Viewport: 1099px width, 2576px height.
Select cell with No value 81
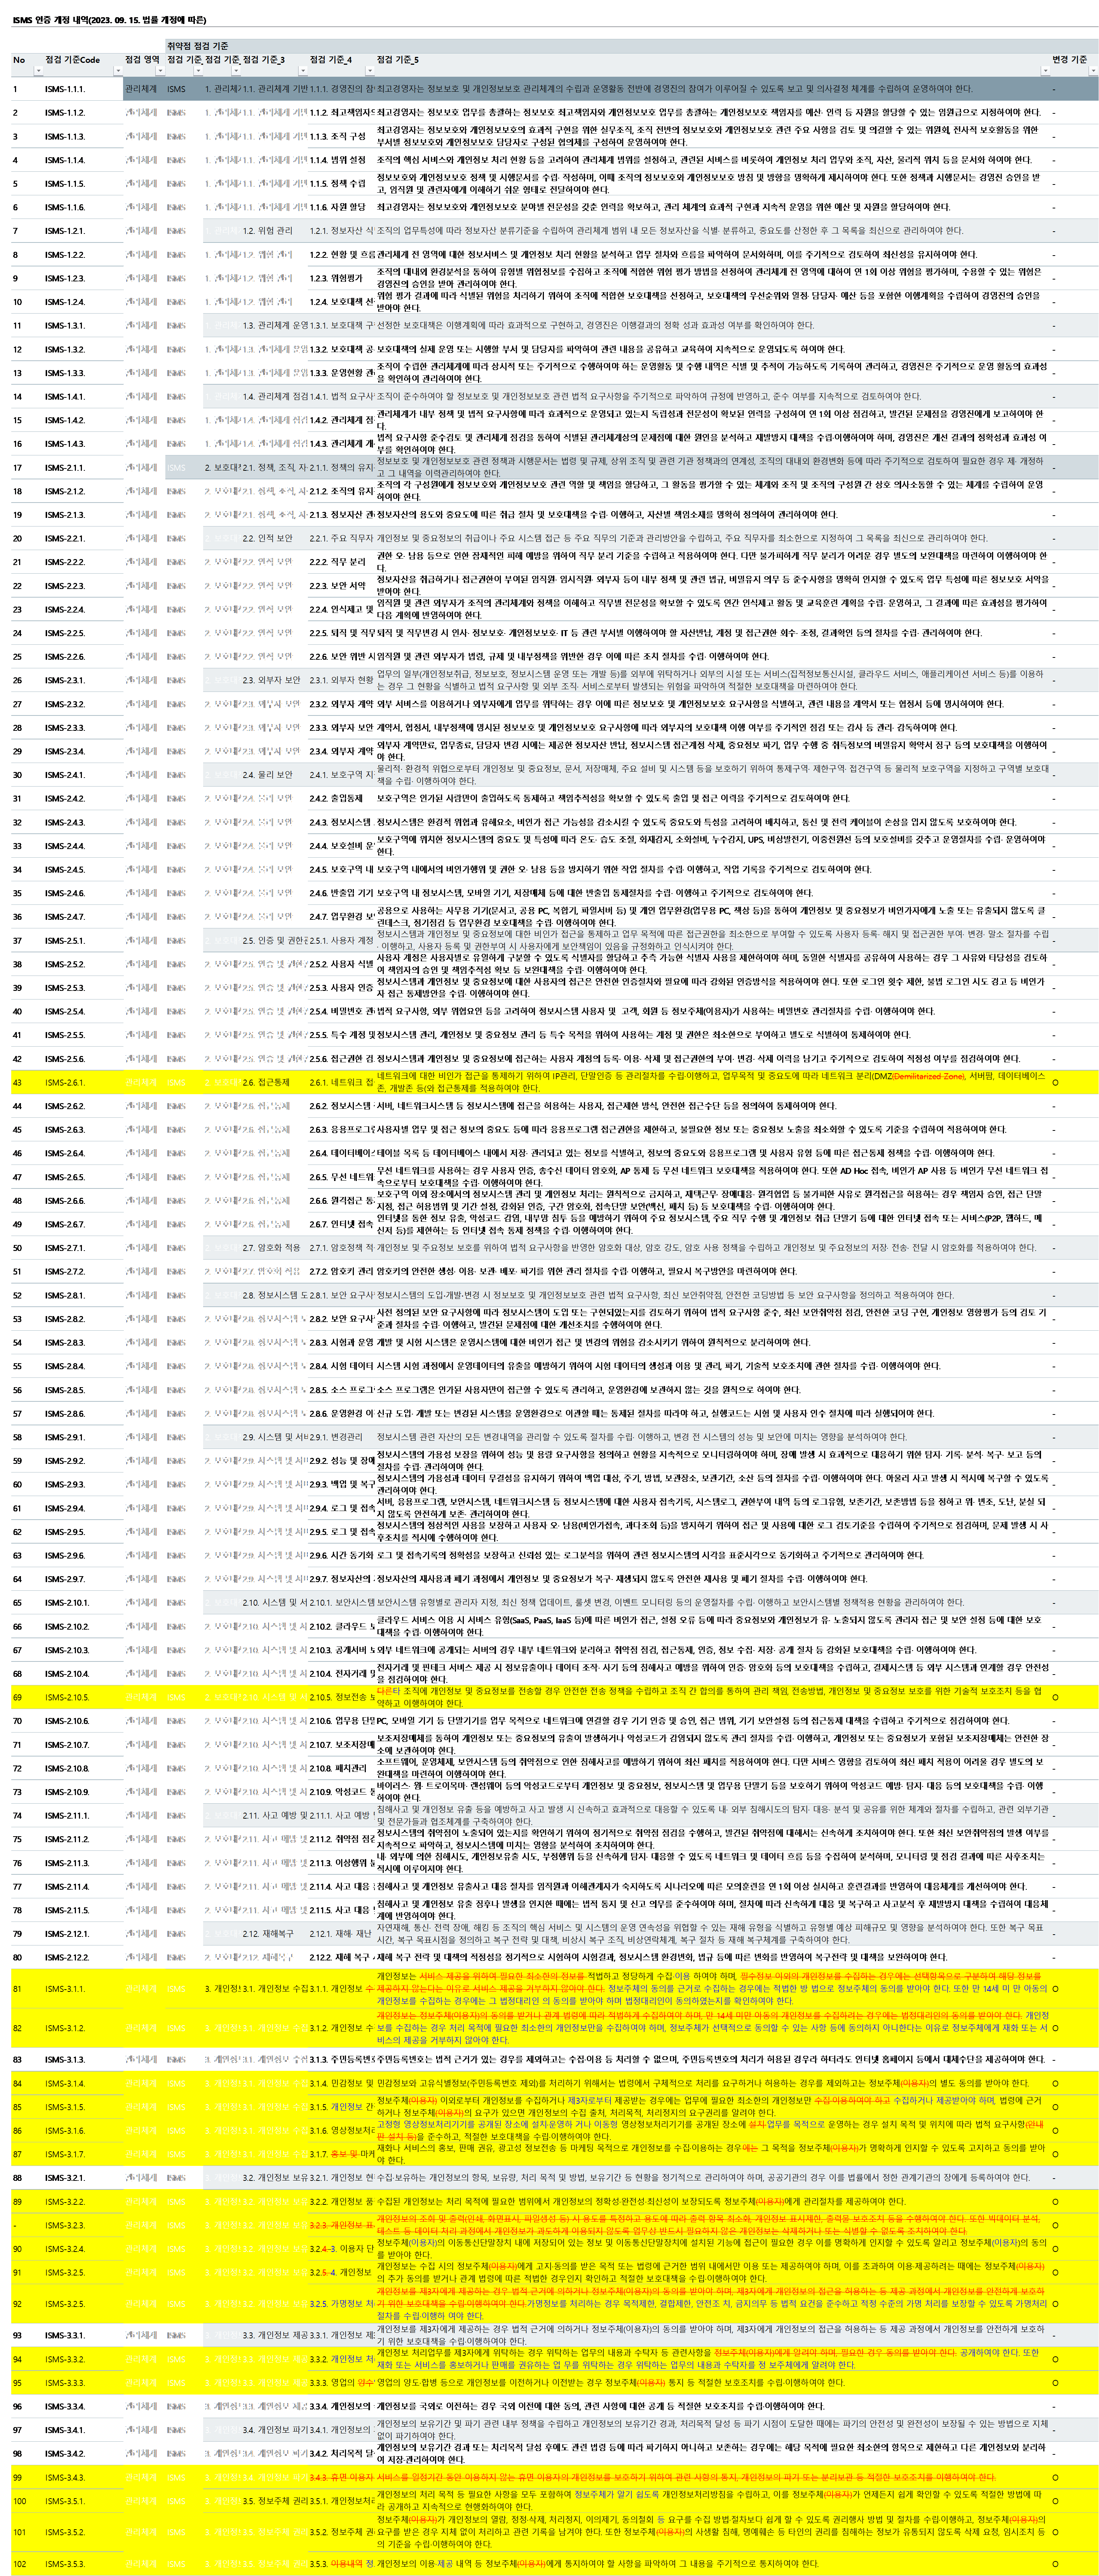click(x=18, y=1988)
